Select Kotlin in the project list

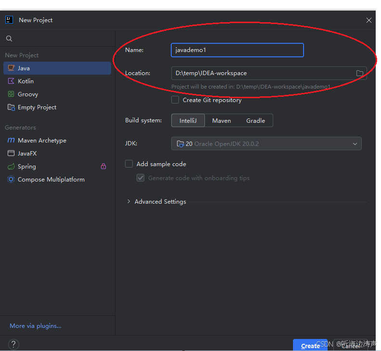pos(57,81)
